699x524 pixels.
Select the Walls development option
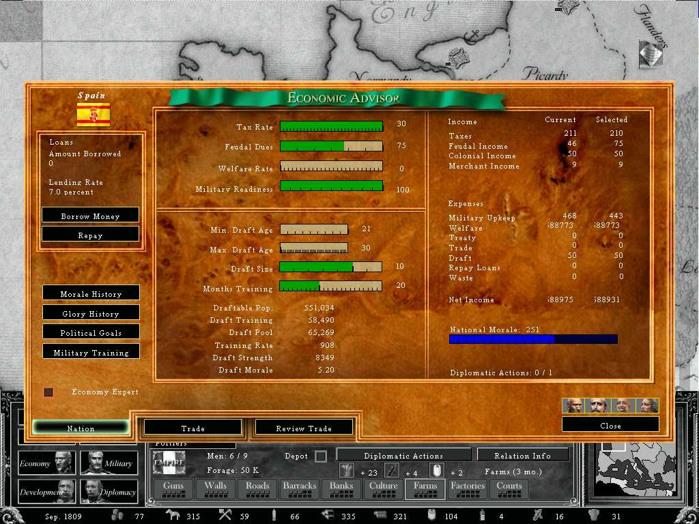[215, 489]
